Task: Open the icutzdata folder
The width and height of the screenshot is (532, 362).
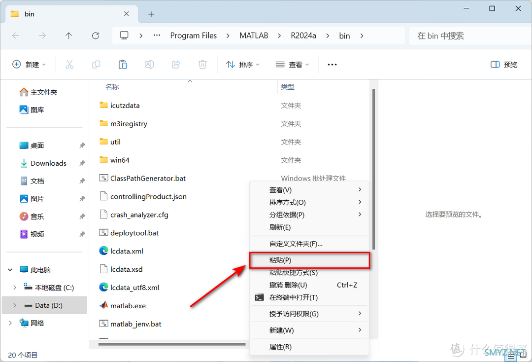Action: 119,106
